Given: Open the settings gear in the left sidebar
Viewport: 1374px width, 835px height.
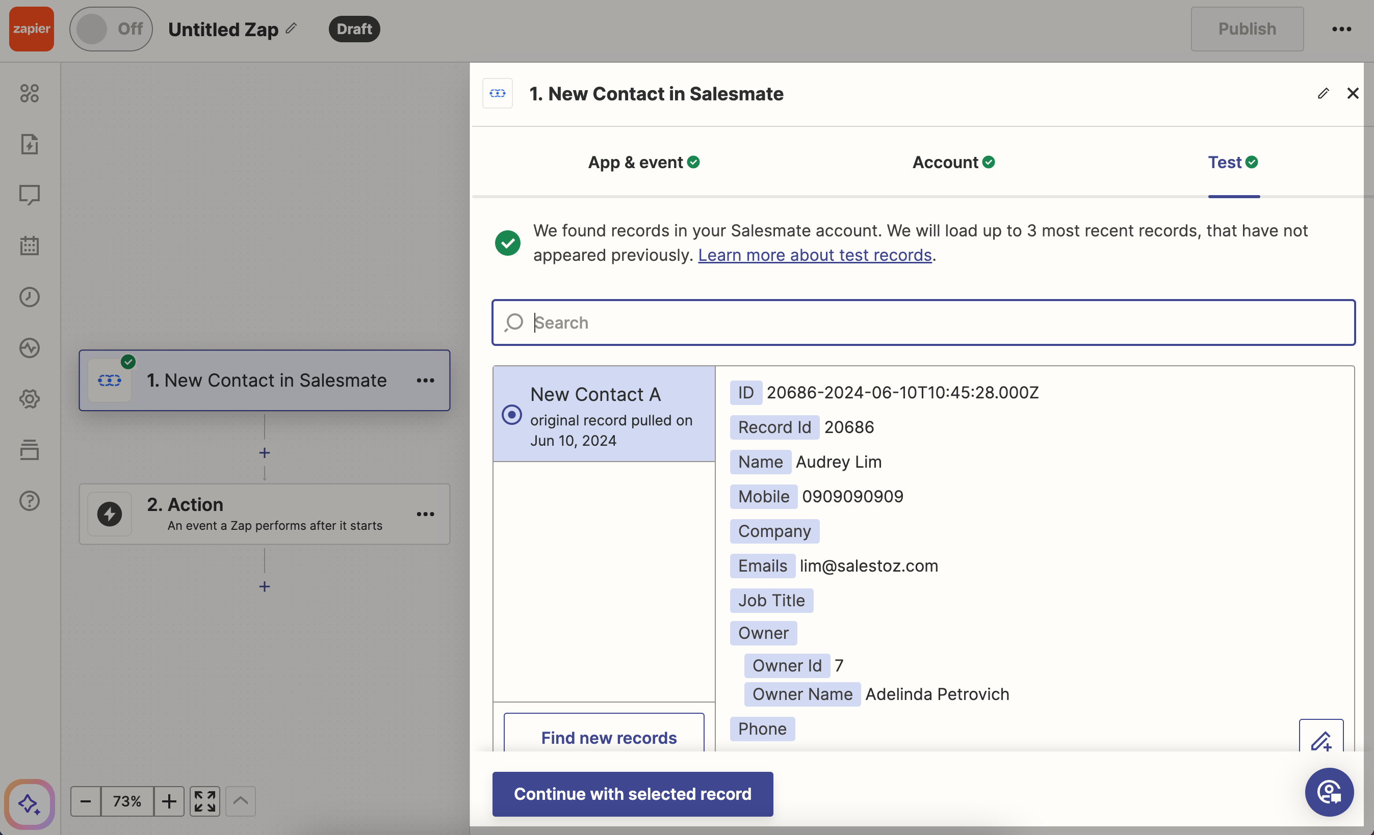Looking at the screenshot, I should pyautogui.click(x=30, y=399).
